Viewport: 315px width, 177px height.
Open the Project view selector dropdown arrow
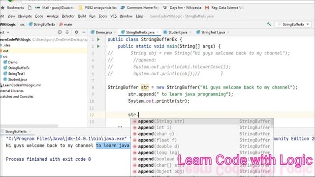pyautogui.click(x=8, y=32)
